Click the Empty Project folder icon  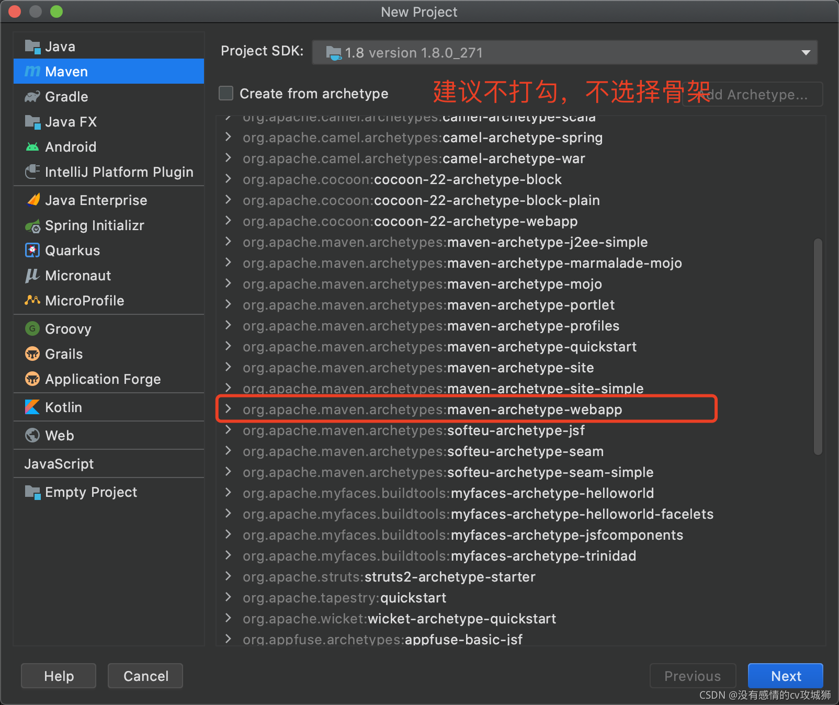pyautogui.click(x=32, y=492)
